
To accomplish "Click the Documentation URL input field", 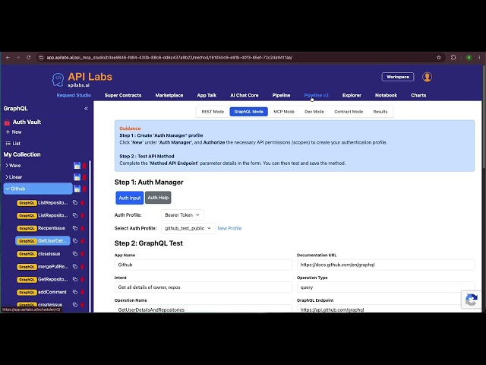I will point(386,265).
